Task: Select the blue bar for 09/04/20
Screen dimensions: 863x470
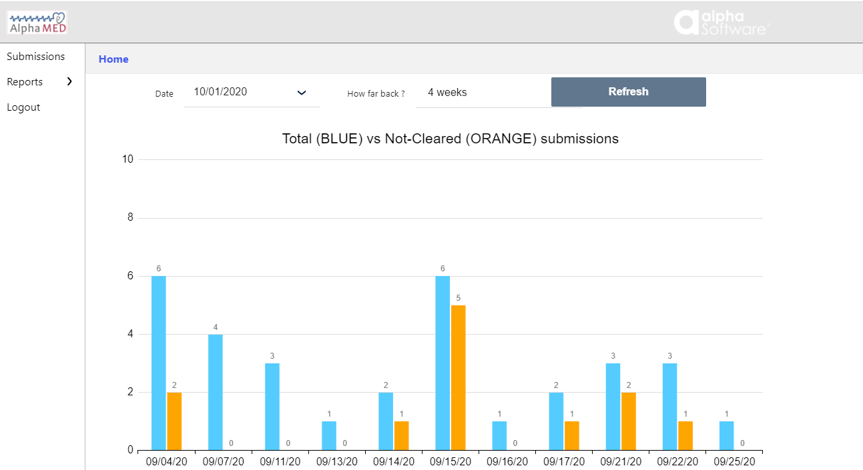Action: point(158,360)
